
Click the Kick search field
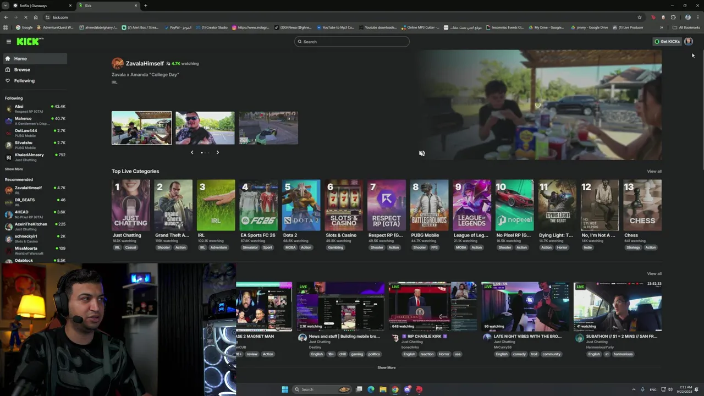click(352, 41)
